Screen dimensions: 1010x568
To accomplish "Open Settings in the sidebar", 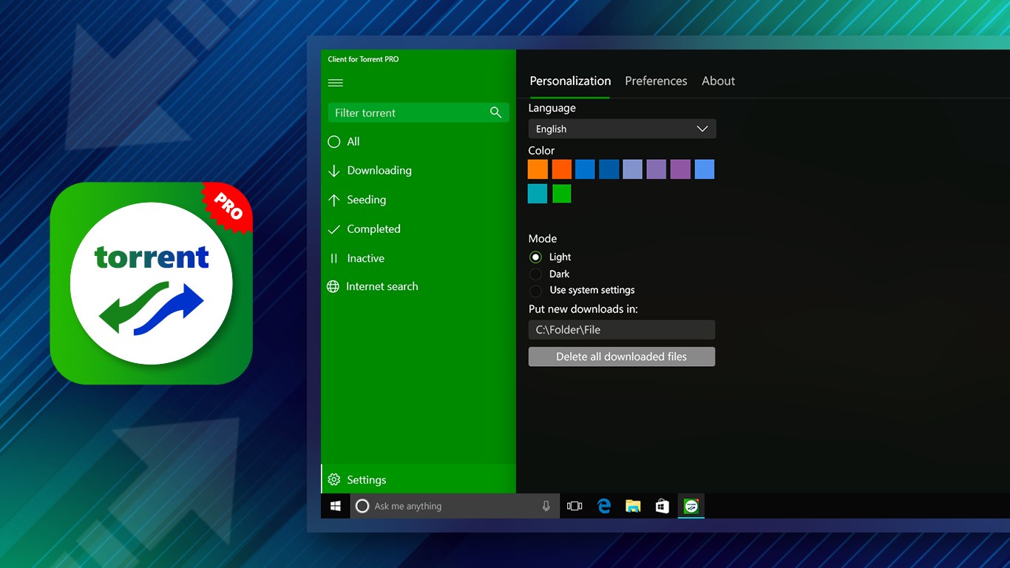I will (x=418, y=479).
